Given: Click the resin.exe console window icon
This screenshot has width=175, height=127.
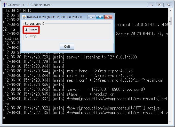Looking at the screenshot, I should [x=5, y=5].
